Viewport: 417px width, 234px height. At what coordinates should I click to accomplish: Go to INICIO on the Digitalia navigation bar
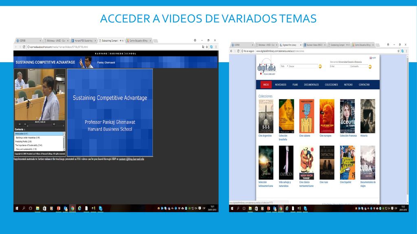tap(266, 84)
